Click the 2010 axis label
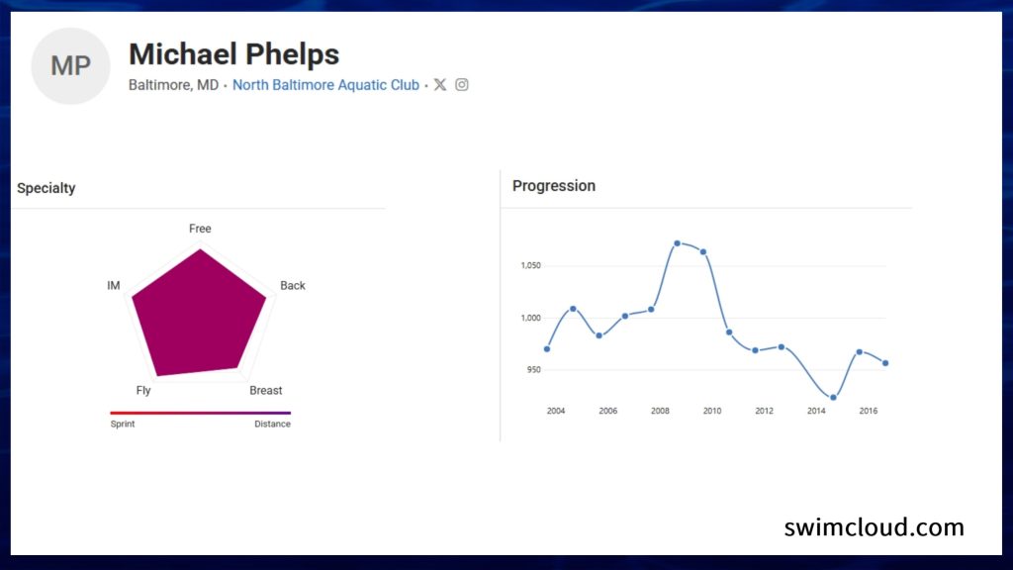Screen dimensions: 1013x570 click(712, 411)
